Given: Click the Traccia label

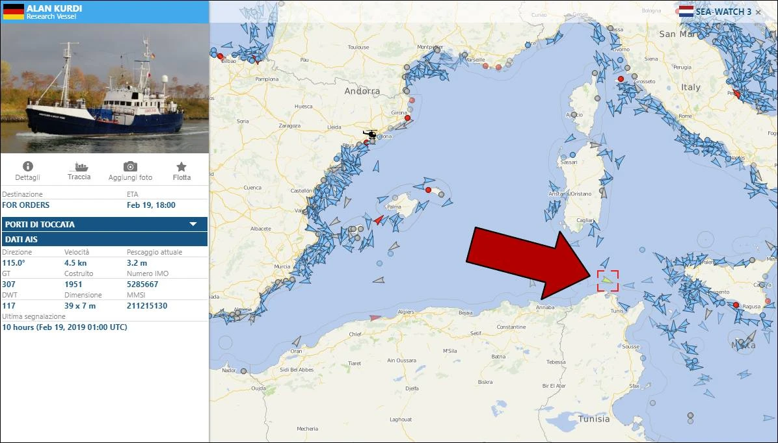Looking at the screenshot, I should 79,177.
